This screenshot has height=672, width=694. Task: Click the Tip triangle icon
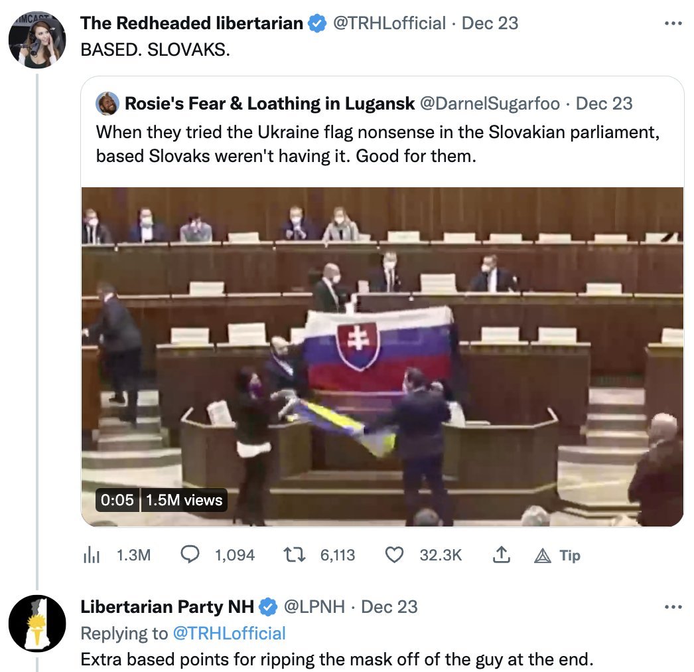point(543,556)
